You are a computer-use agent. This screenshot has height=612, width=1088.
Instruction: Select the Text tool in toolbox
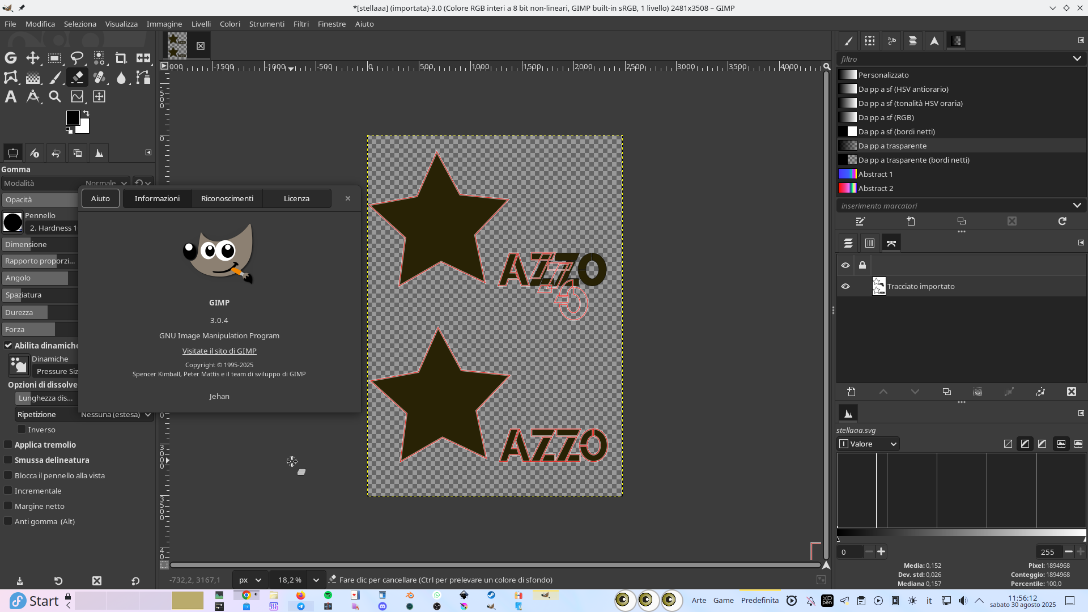point(11,96)
